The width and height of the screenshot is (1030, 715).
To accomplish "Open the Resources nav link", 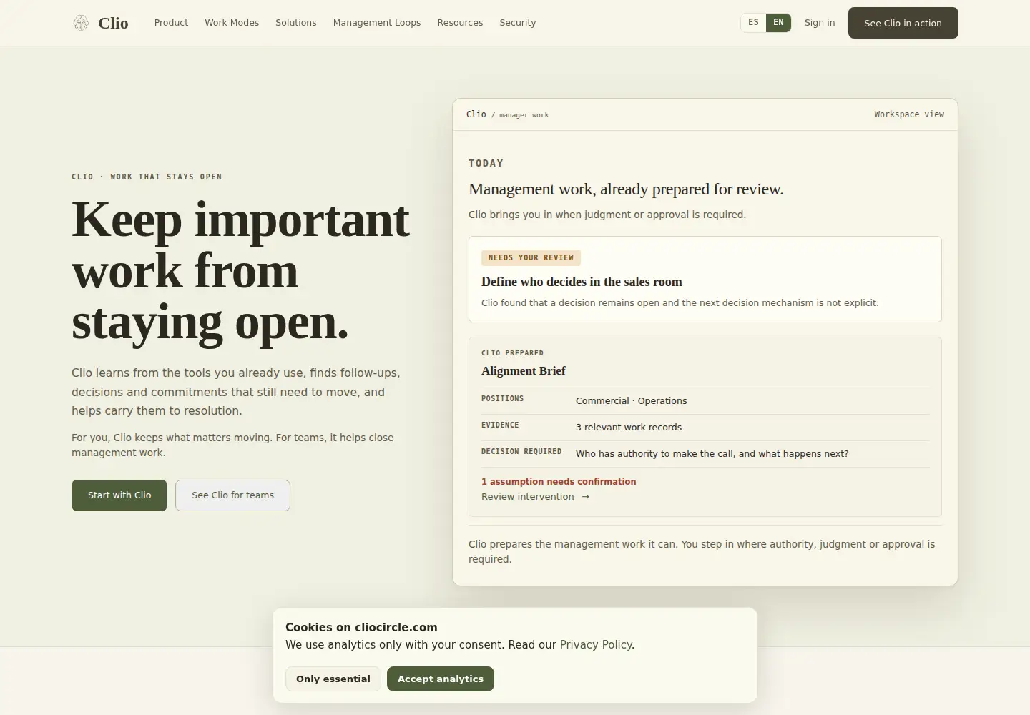I will 460,23.
